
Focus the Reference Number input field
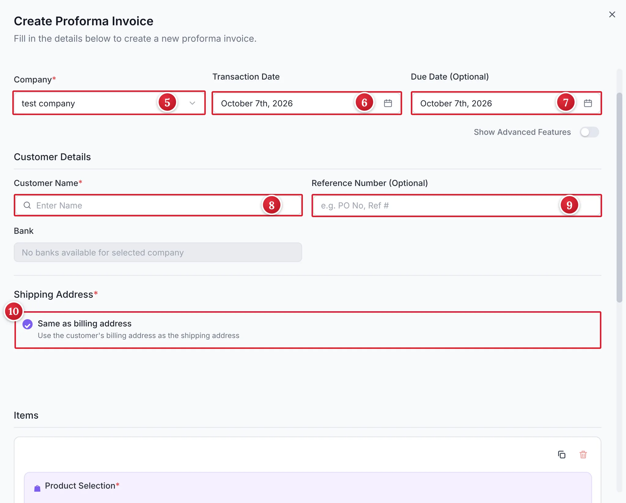click(457, 206)
